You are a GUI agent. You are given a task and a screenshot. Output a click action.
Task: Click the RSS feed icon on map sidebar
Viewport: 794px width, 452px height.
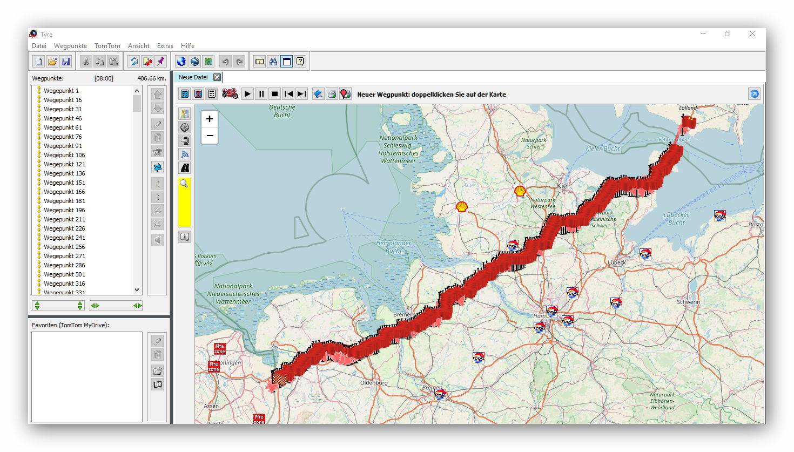click(185, 154)
